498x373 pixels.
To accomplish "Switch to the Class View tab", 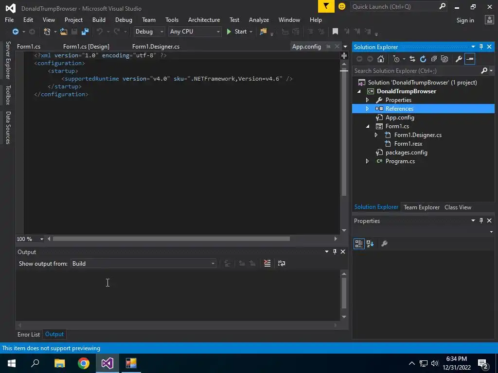I will point(458,207).
